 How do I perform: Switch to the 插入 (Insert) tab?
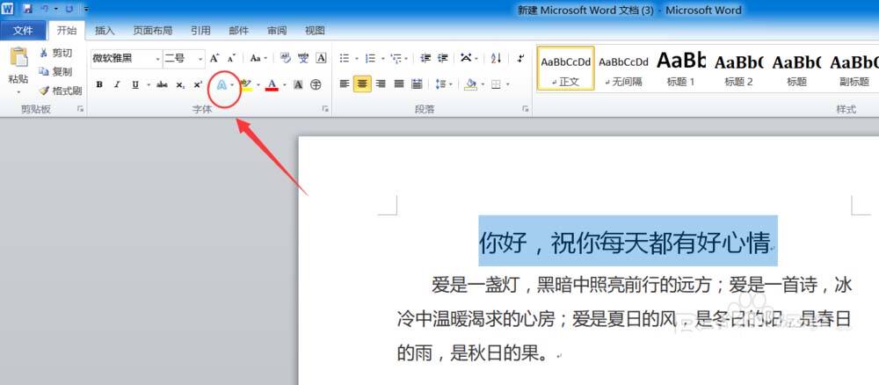(x=105, y=30)
